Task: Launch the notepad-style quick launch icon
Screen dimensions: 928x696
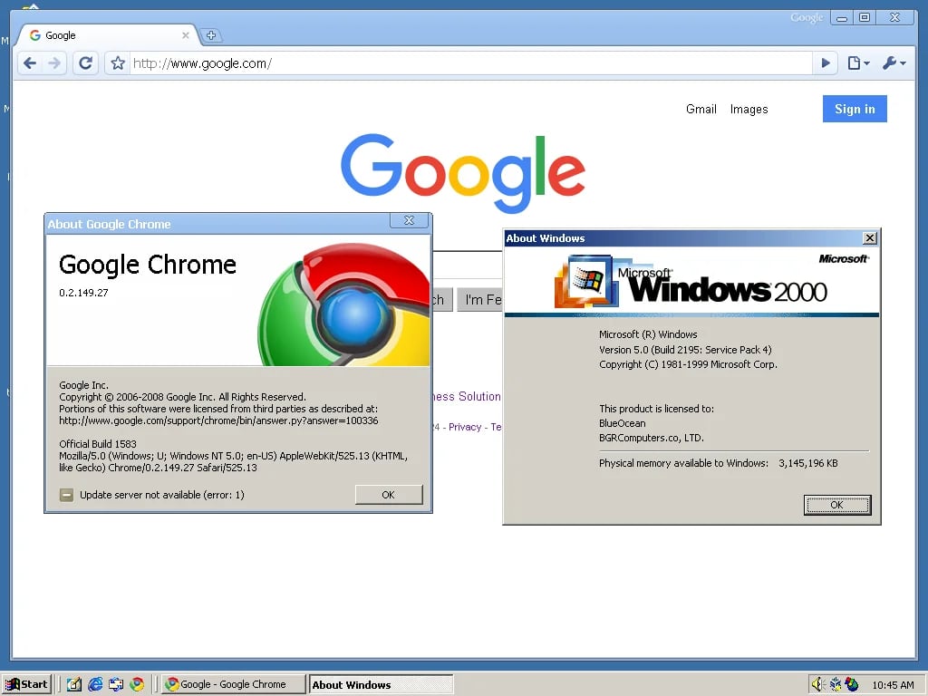Action: 74,685
